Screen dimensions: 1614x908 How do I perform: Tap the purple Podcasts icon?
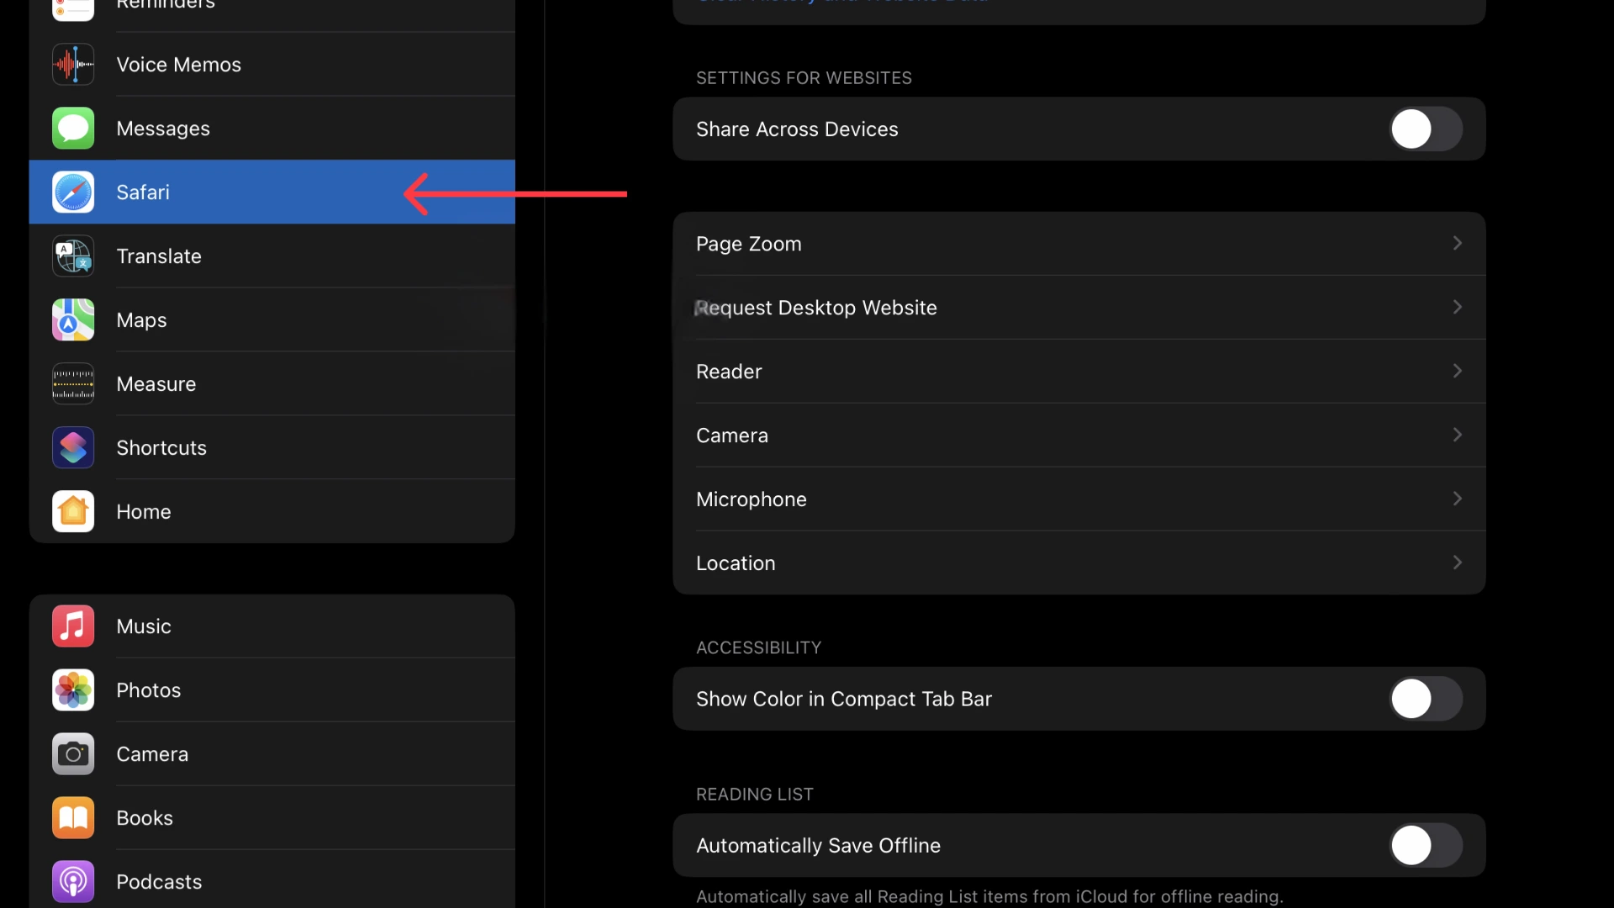[73, 882]
